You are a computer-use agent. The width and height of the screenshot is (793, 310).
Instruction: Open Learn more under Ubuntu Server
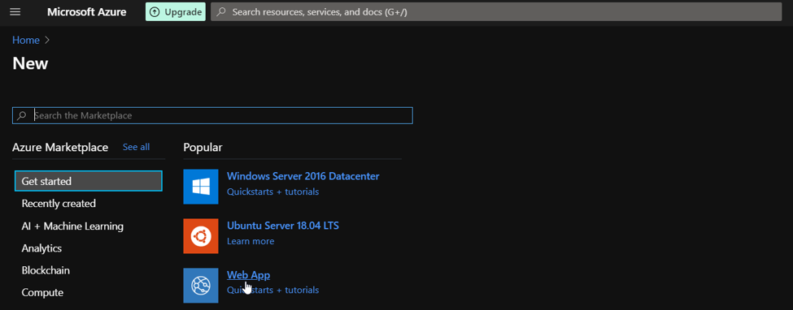(251, 241)
